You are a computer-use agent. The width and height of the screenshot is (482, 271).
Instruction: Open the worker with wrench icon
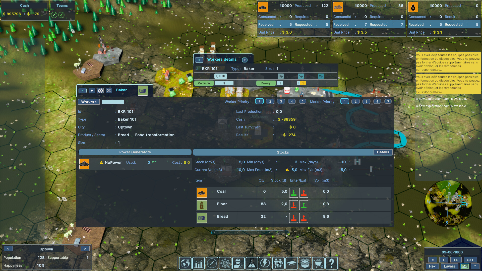238,263
